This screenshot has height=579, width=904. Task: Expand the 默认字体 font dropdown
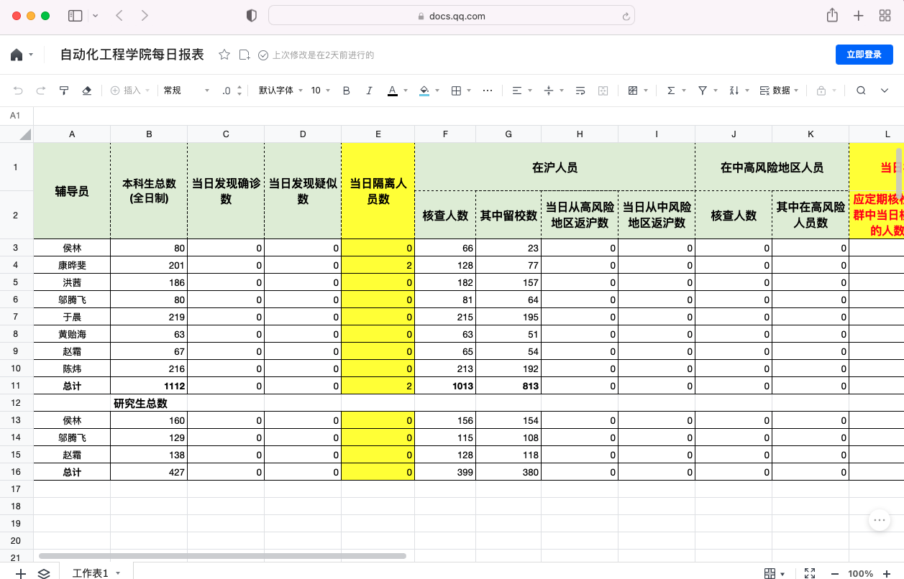tap(280, 91)
